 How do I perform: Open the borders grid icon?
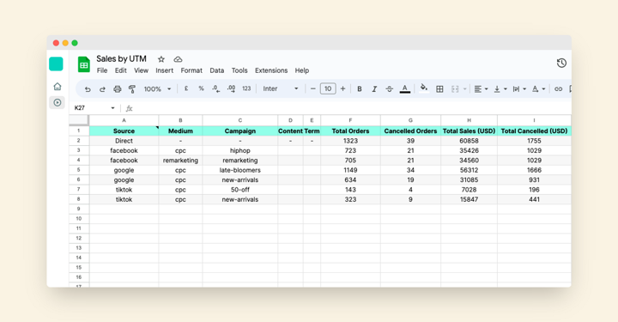tap(439, 89)
